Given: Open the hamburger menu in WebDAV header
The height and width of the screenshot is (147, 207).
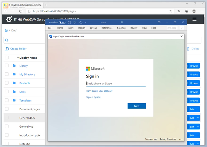Looking at the screenshot, I should pyautogui.click(x=194, y=19).
